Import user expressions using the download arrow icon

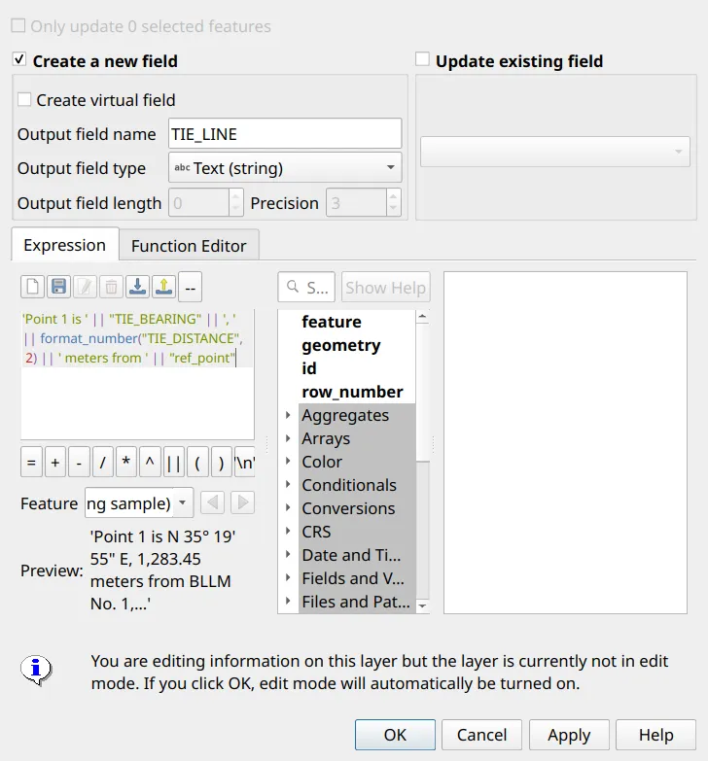(x=137, y=287)
